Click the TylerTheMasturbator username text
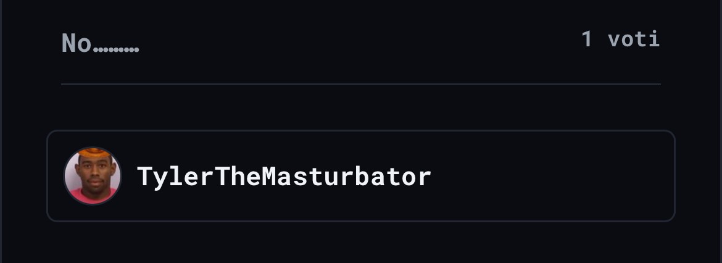 click(x=284, y=177)
